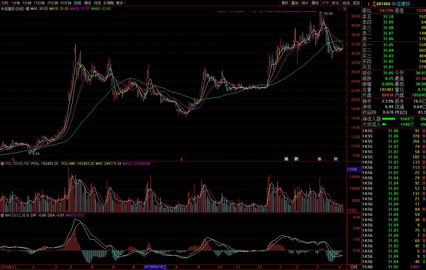
Task: Click 日线 period label at bottom right
Action: [354, 267]
